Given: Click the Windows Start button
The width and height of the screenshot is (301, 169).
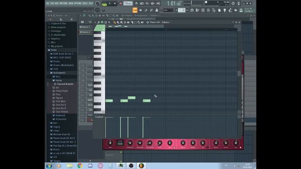Looking at the screenshot, I should click(49, 166).
